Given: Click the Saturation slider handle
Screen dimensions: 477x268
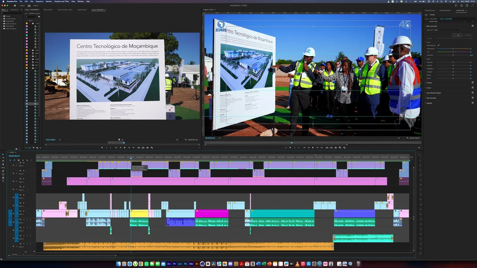Looking at the screenshot, I should (x=453, y=55).
